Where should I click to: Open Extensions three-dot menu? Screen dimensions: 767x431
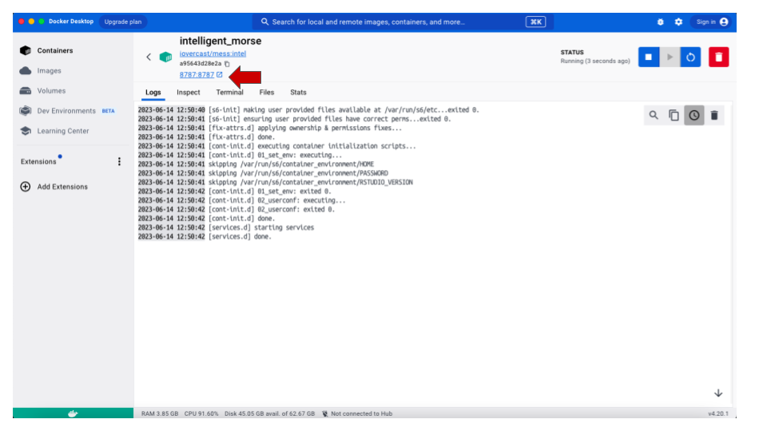(119, 162)
